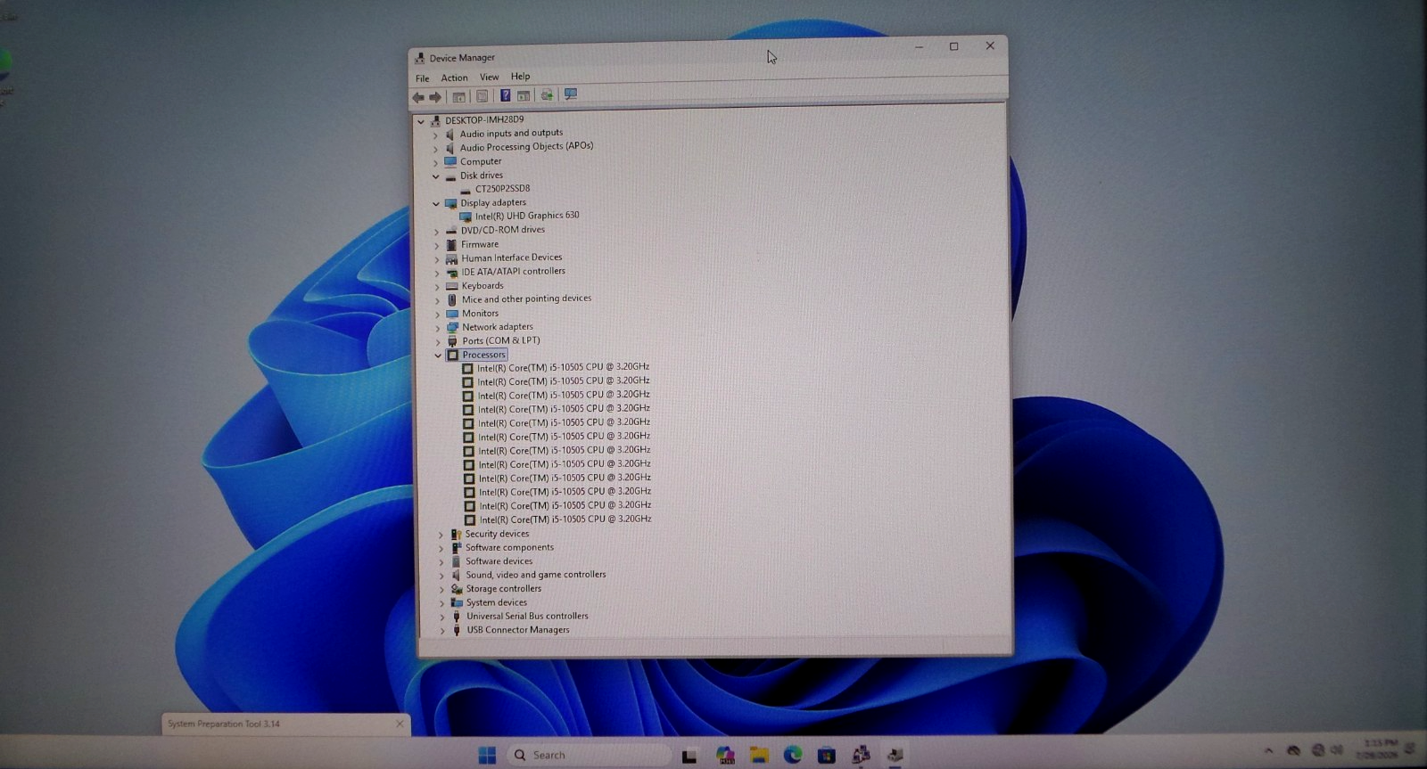Expand the Monitors category
Screen dimensions: 1427x769
coord(438,315)
